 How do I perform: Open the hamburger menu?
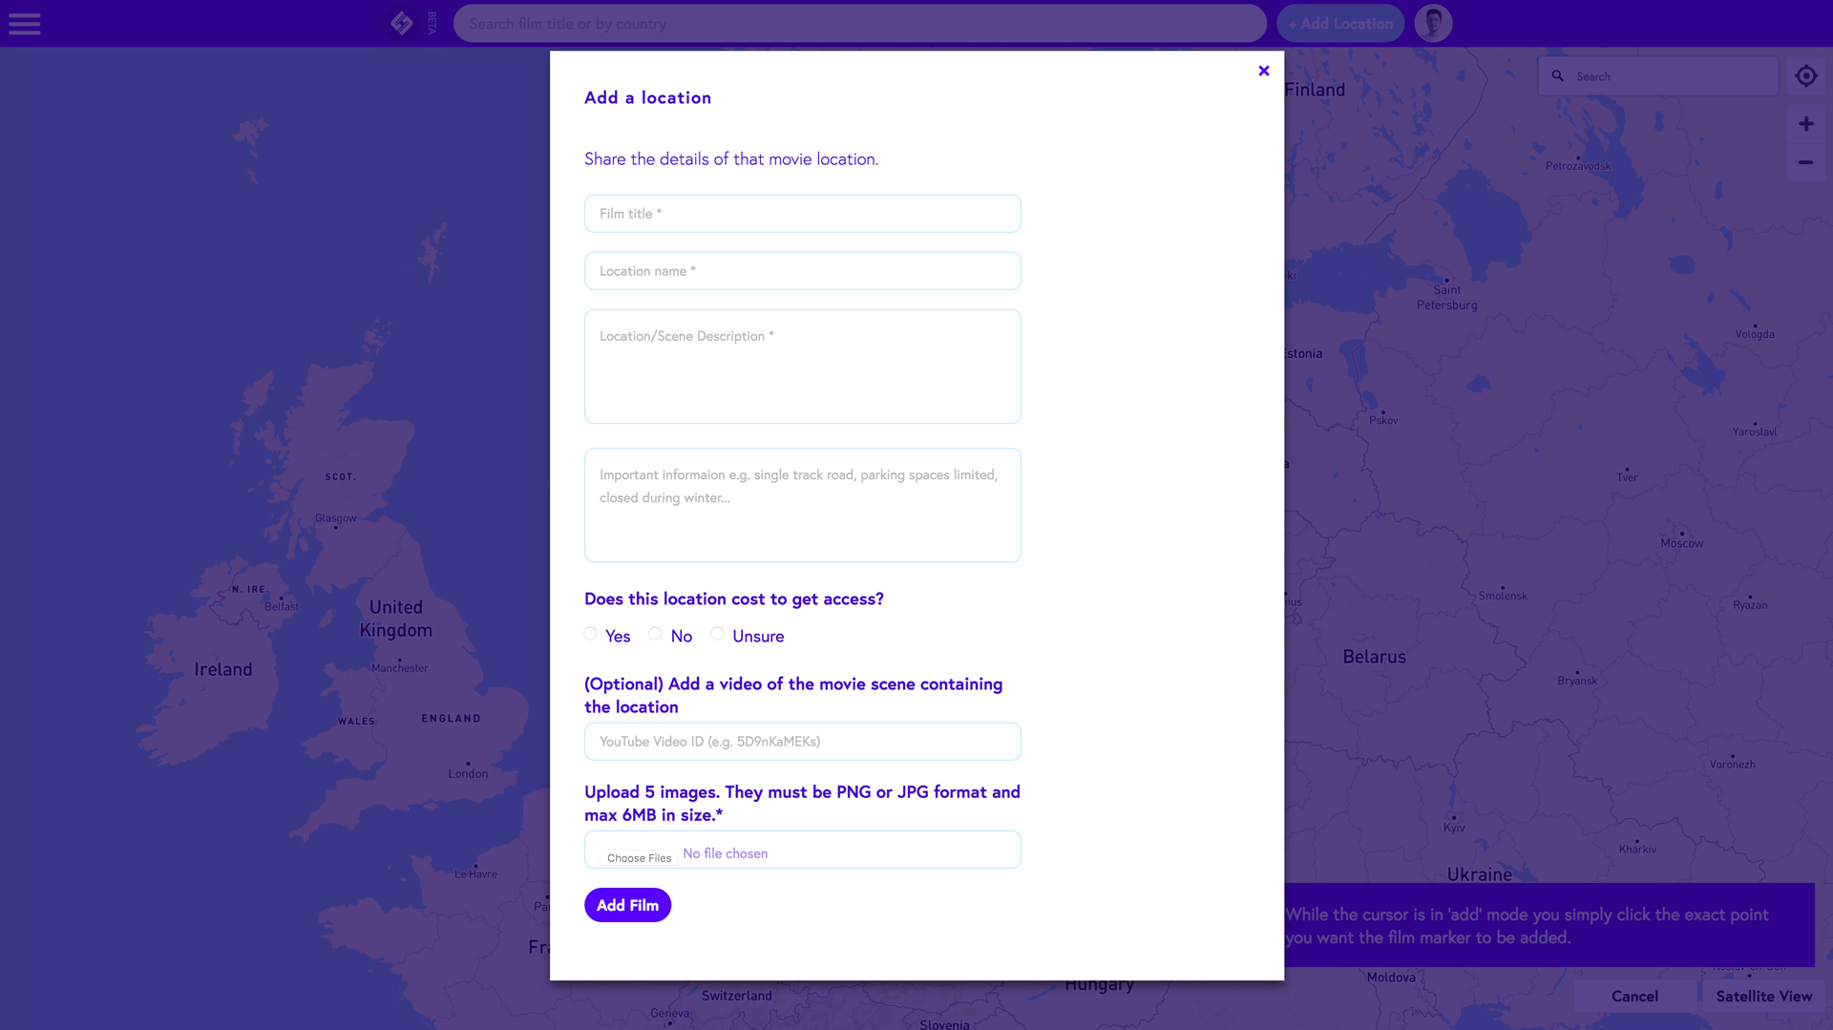point(25,24)
